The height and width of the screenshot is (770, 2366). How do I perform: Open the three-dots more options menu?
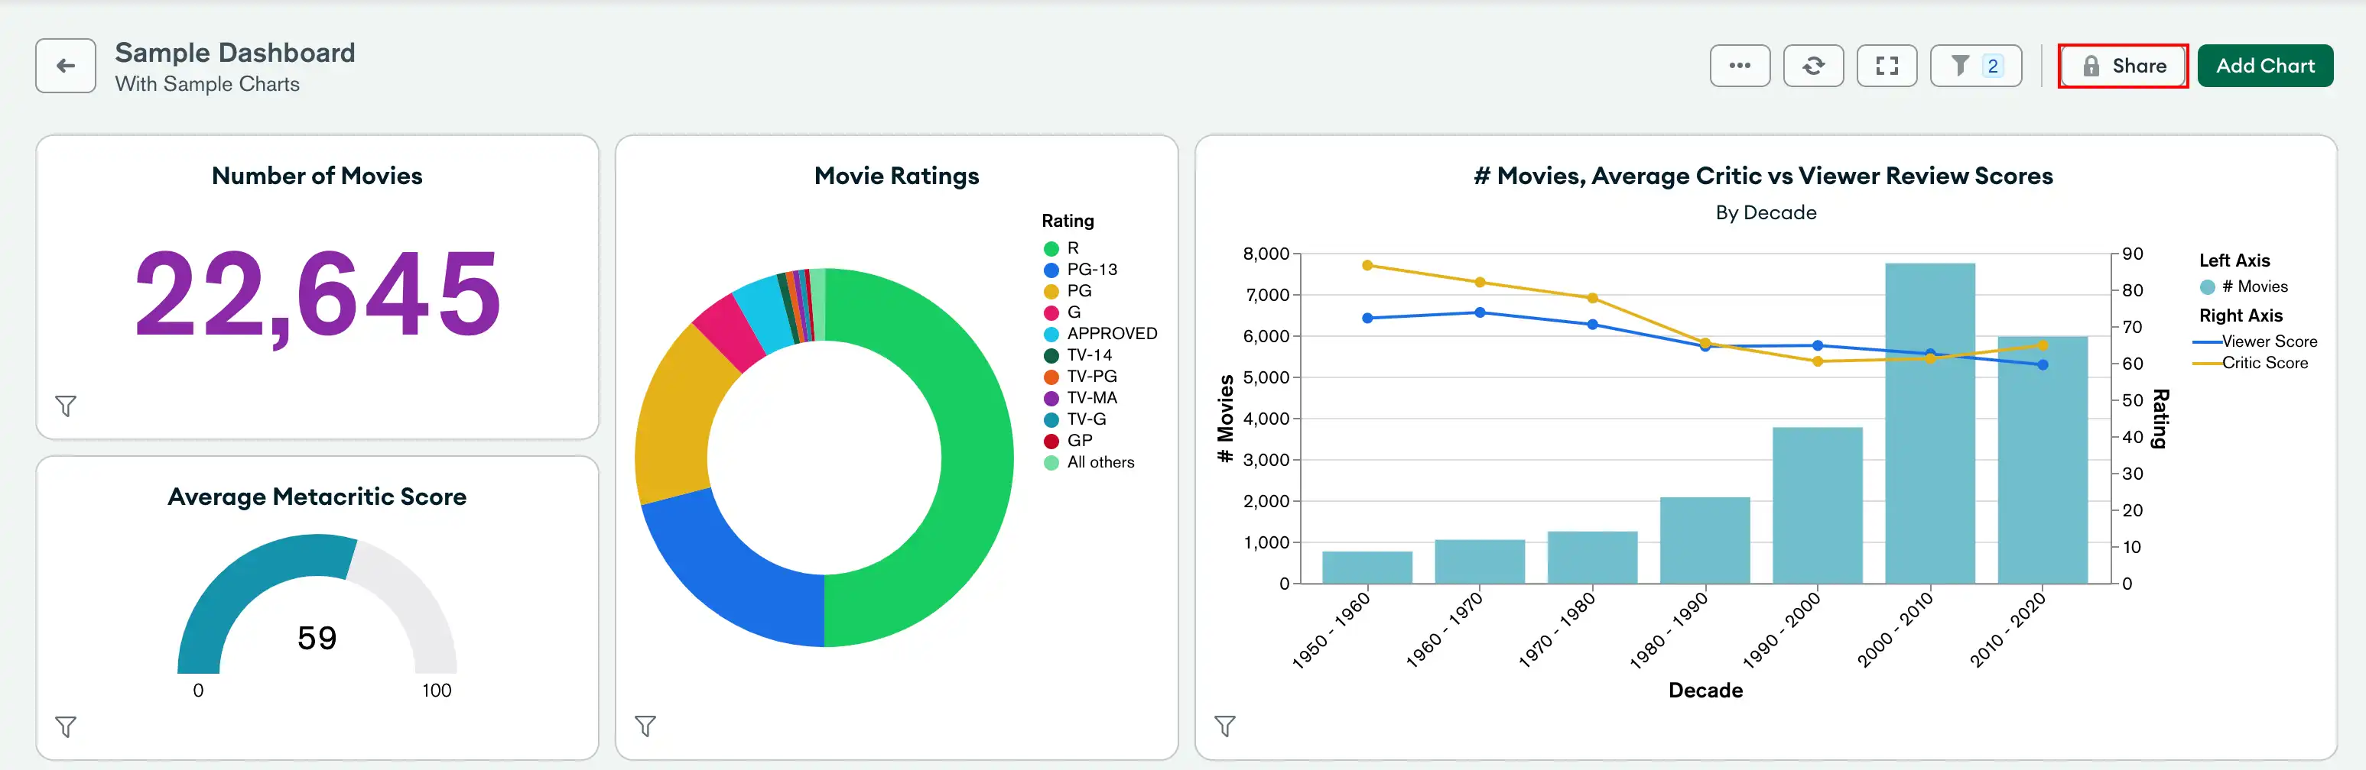coord(1739,66)
